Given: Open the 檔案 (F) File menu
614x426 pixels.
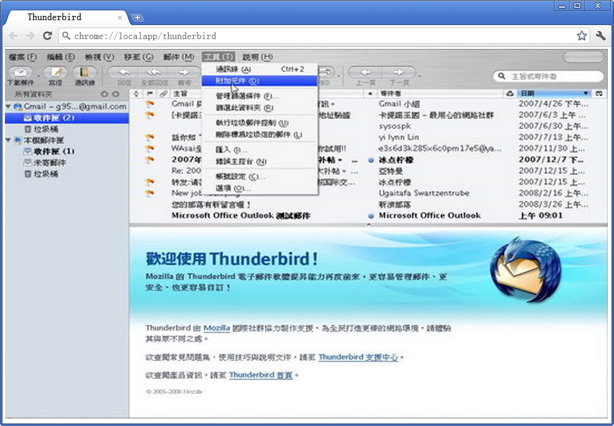Looking at the screenshot, I should click(x=23, y=57).
